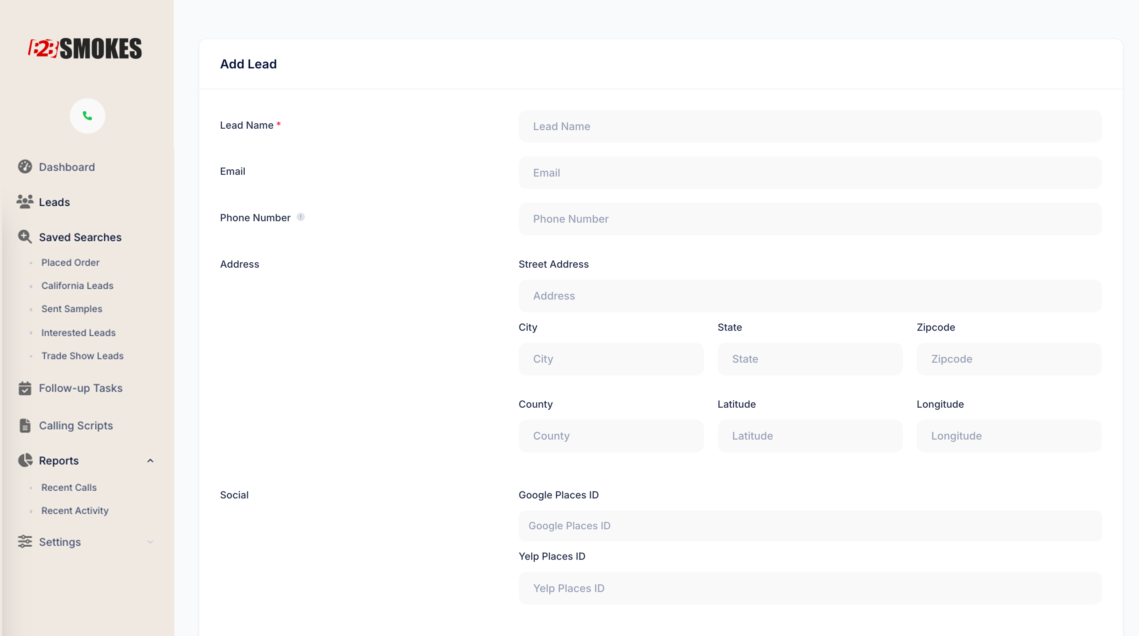This screenshot has width=1139, height=636.
Task: Open the Trade Show Leads search
Action: point(82,356)
